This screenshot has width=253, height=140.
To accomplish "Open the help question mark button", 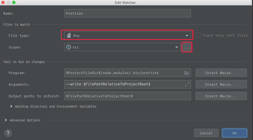I will click(8, 133).
